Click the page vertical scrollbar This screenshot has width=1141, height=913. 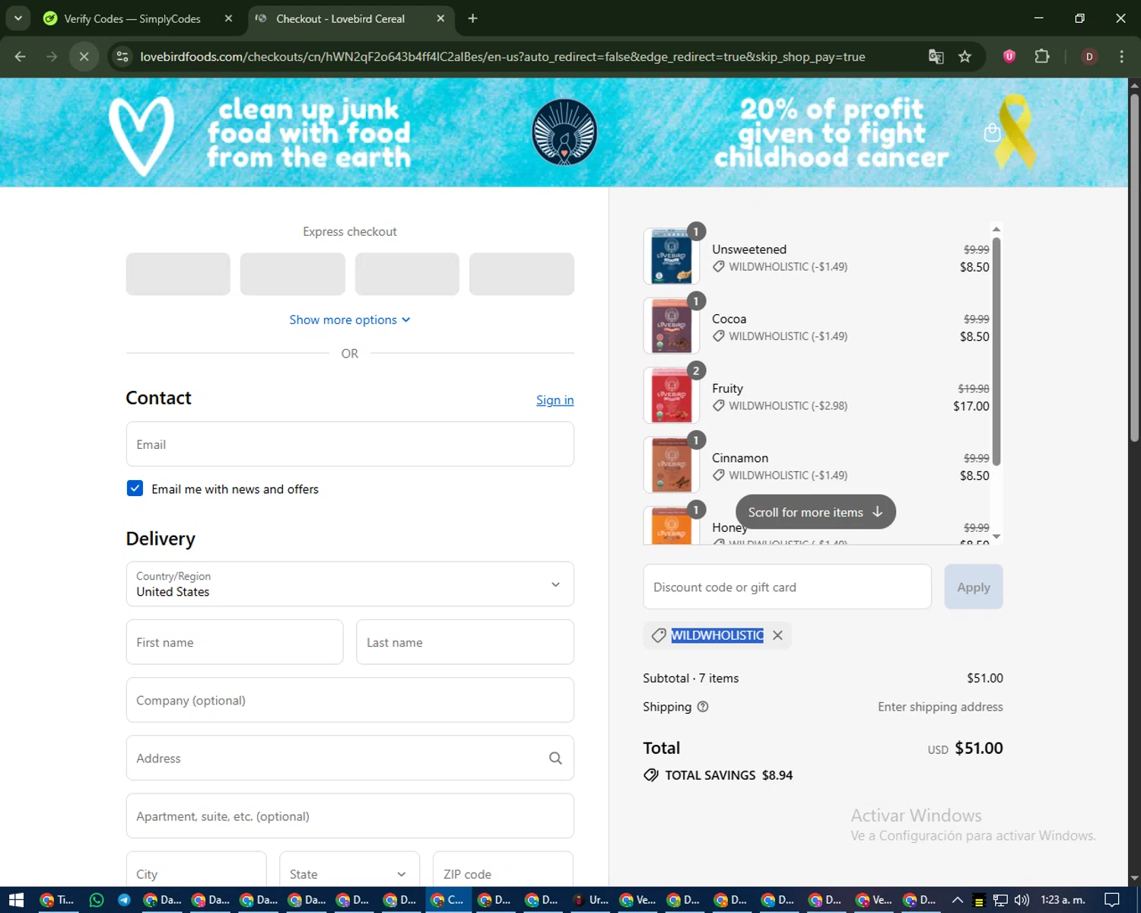(x=1134, y=266)
